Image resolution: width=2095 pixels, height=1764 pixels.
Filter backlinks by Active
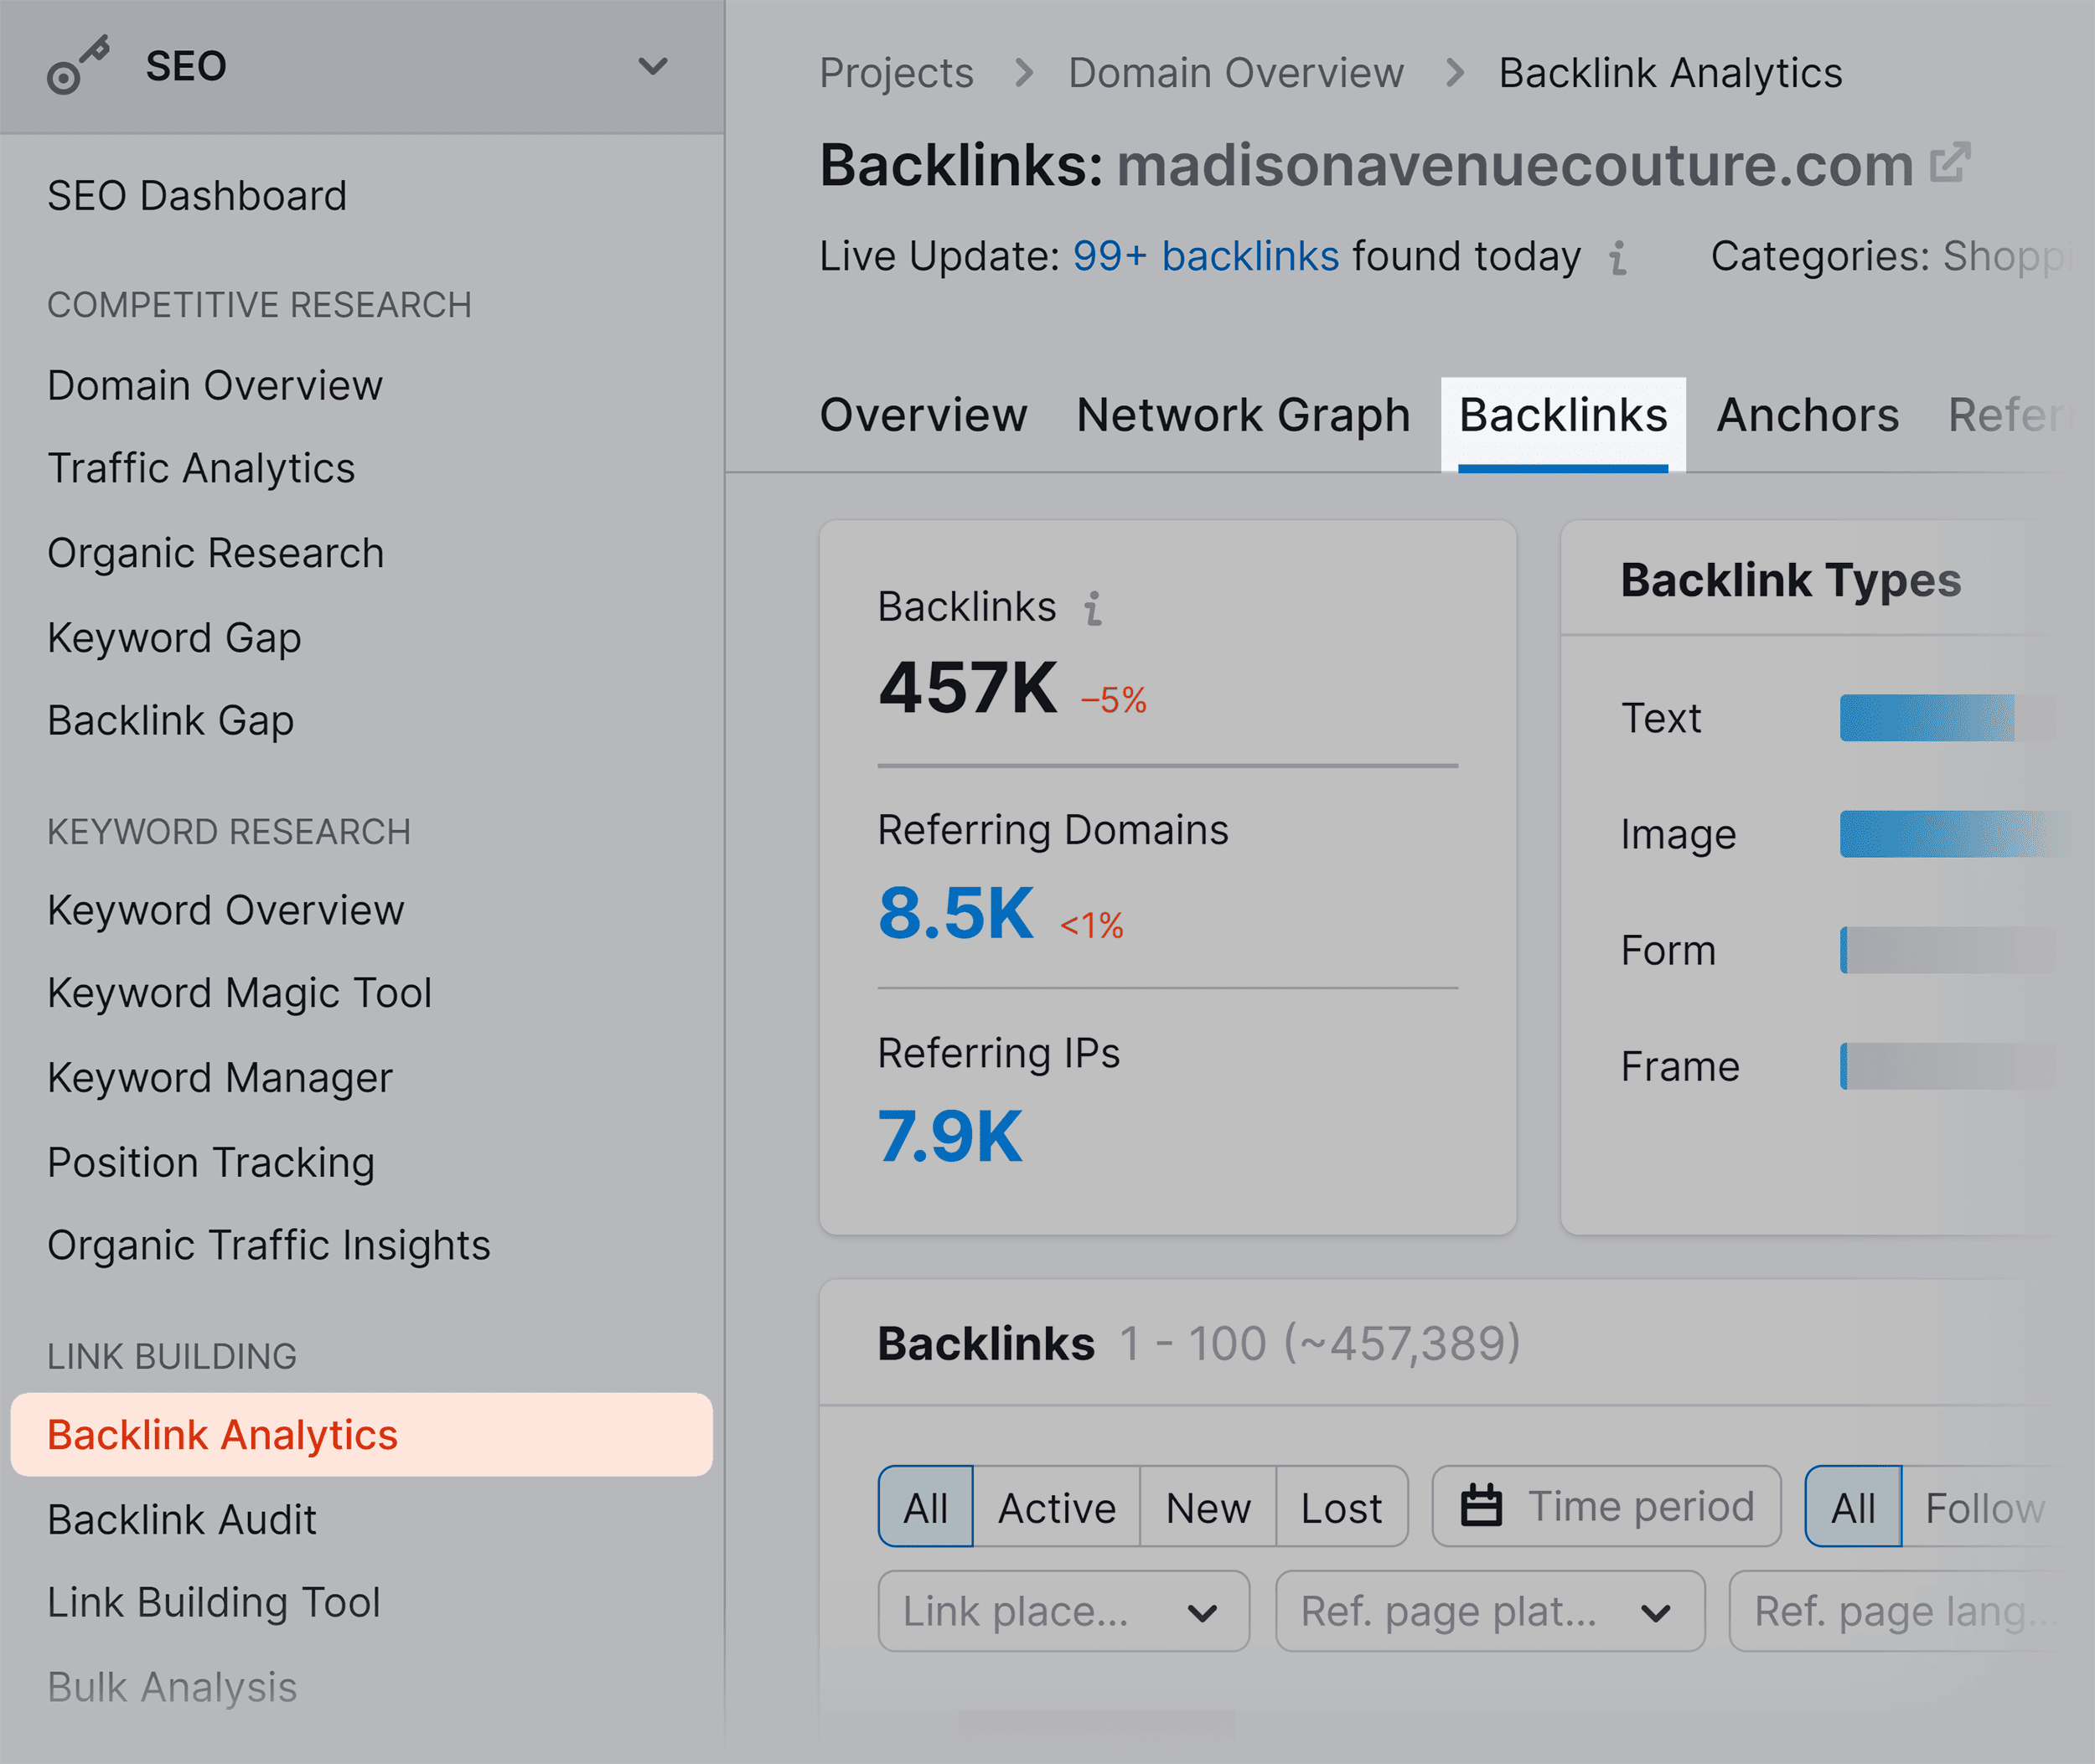tap(1057, 1507)
